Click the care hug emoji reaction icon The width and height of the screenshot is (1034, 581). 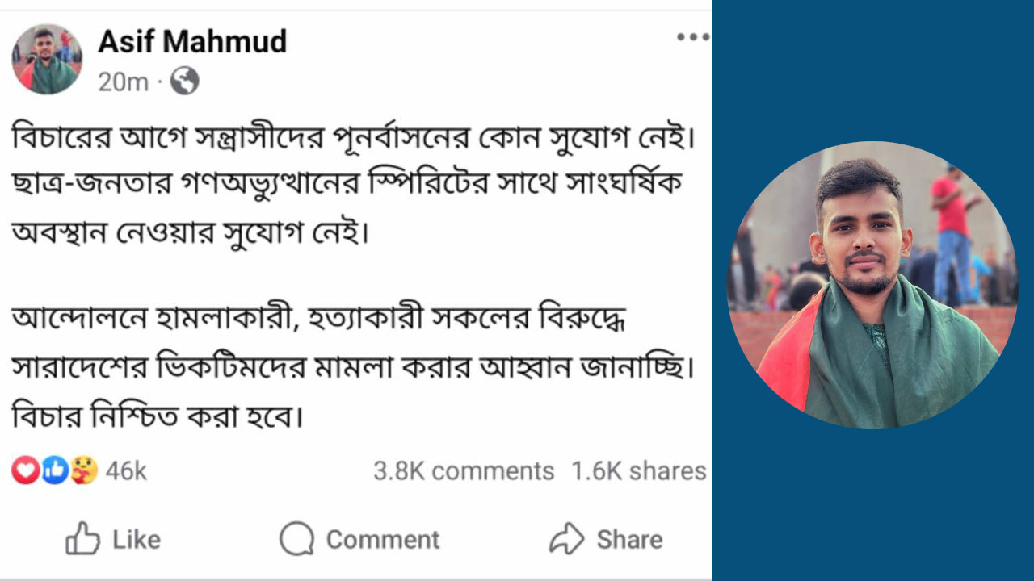pos(83,470)
